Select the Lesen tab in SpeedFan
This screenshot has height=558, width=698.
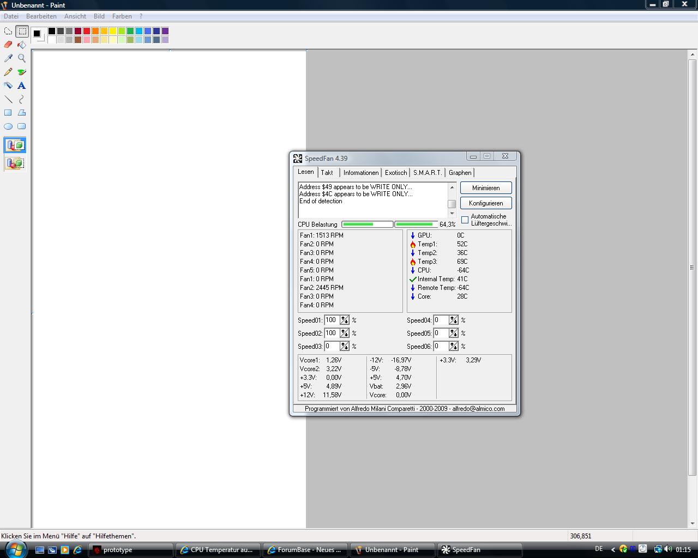(x=306, y=172)
